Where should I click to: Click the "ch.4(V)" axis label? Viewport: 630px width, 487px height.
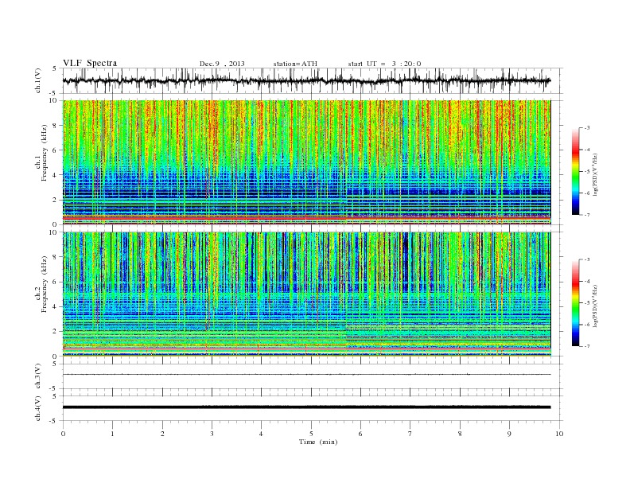coord(38,408)
